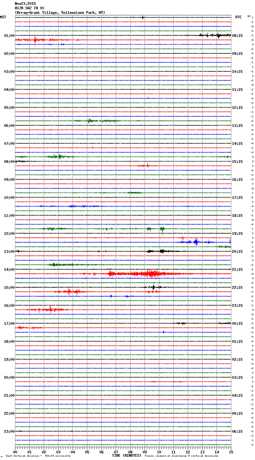
Task: Click the 17:15 UTC time label
Action: (237, 198)
